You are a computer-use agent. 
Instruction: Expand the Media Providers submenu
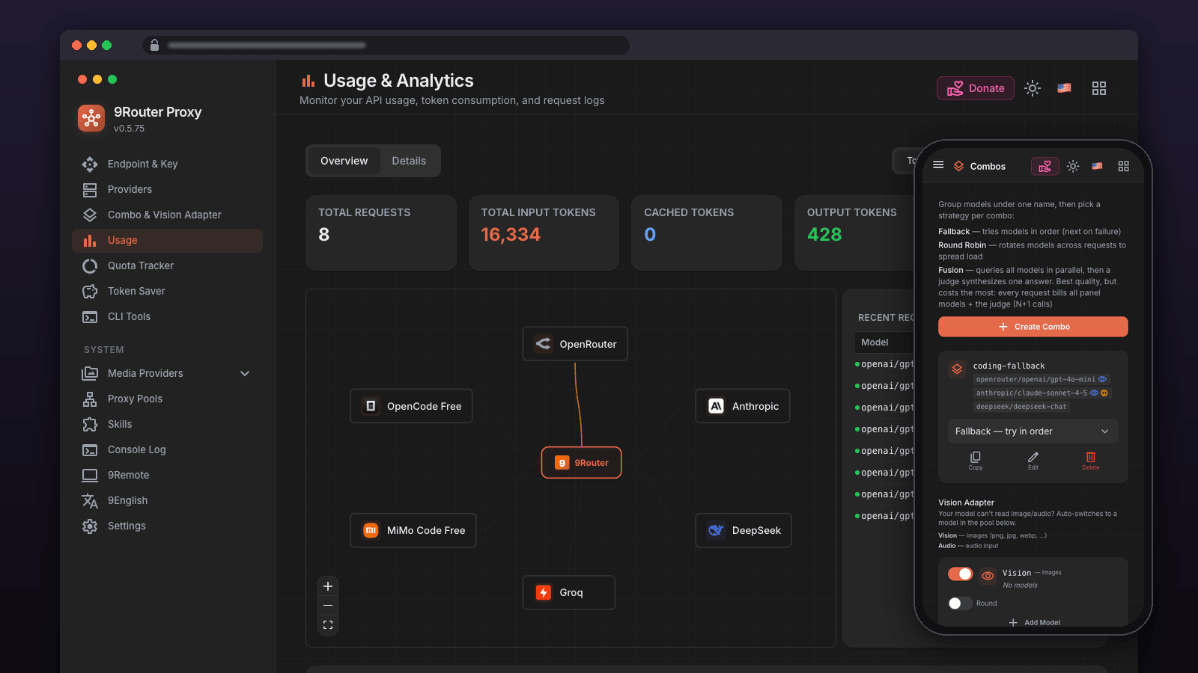coord(167,373)
